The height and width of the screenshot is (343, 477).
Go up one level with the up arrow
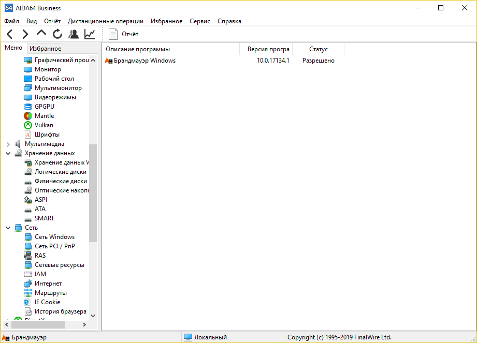pyautogui.click(x=41, y=34)
